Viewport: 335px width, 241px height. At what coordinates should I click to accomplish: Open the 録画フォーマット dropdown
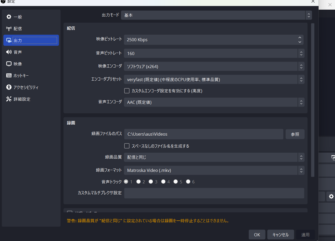point(214,170)
